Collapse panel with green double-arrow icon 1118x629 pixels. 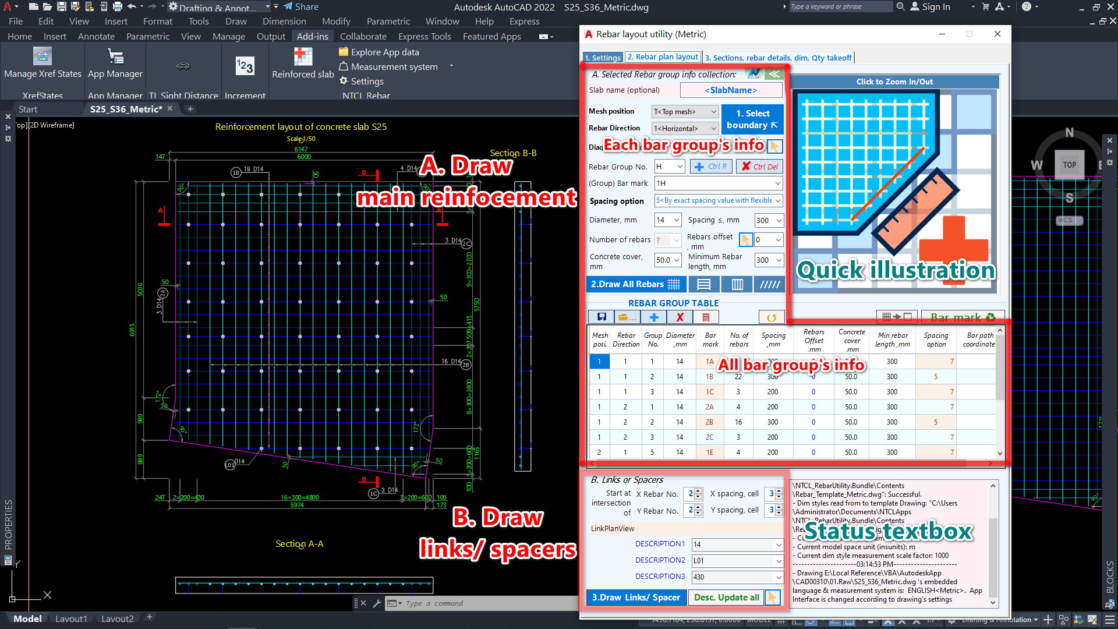(x=774, y=75)
